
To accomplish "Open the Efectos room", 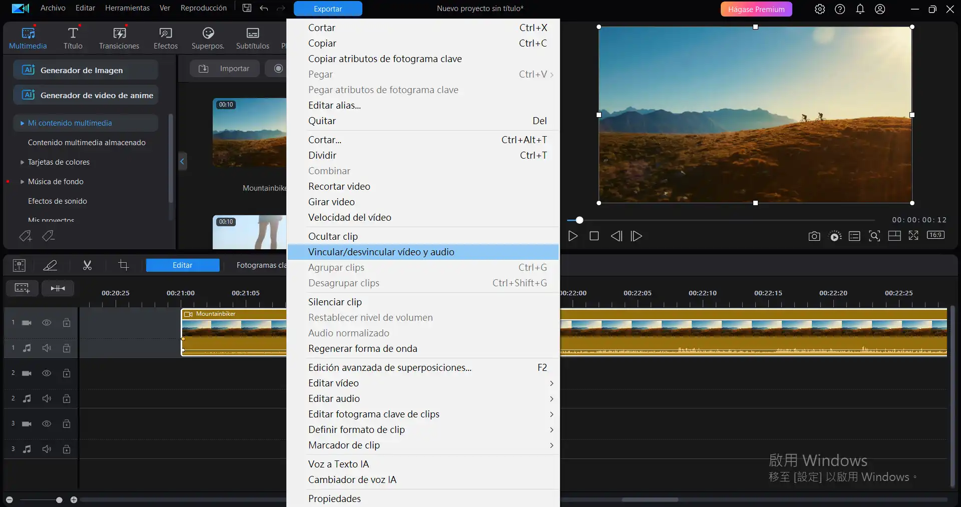I will [x=166, y=38].
